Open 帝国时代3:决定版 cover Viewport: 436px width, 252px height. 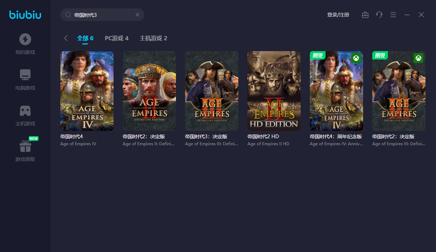tap(212, 91)
